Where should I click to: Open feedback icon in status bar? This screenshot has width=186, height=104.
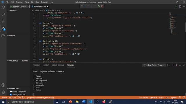point(180,98)
